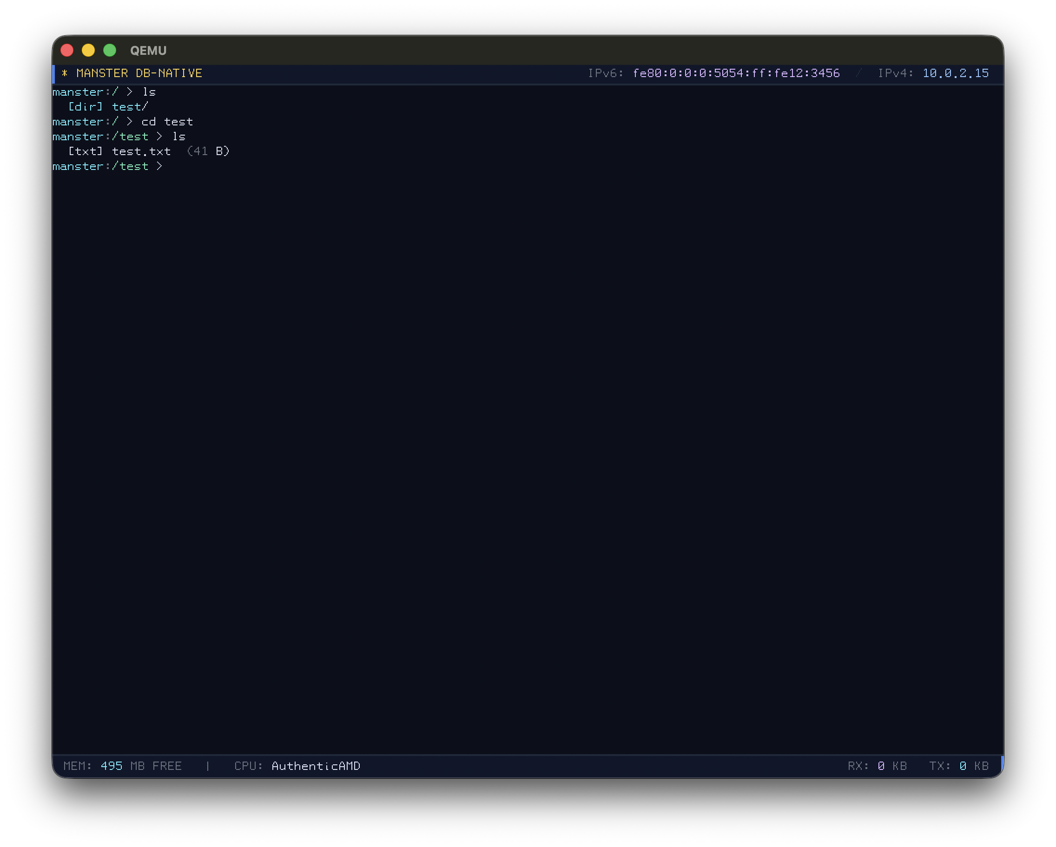Click the green zoom traffic light
The height and width of the screenshot is (847, 1056).
tap(110, 51)
